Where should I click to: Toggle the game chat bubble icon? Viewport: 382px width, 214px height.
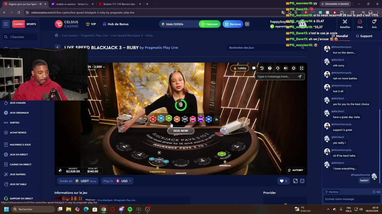tap(254, 68)
